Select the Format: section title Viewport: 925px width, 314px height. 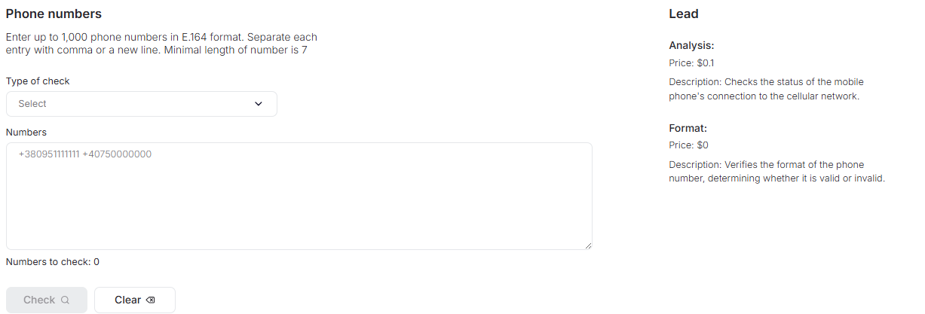(x=688, y=128)
